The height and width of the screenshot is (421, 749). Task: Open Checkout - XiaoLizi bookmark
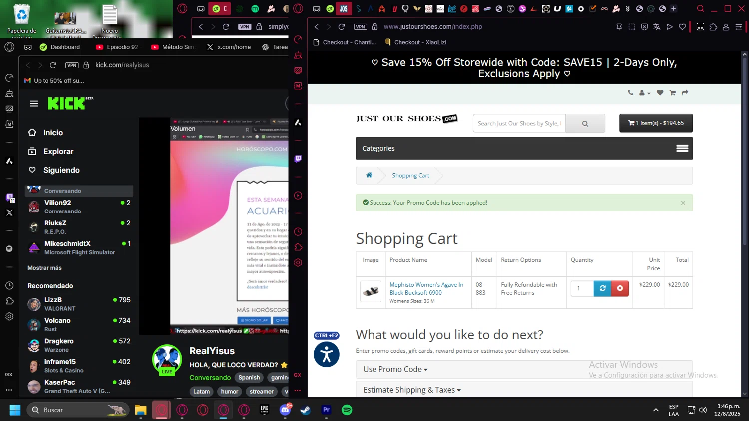click(x=416, y=42)
